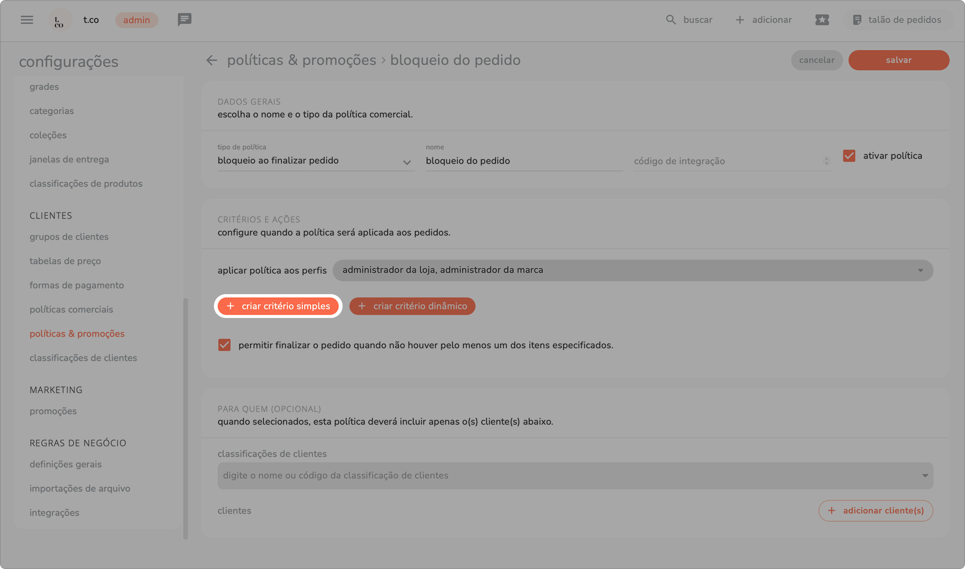The width and height of the screenshot is (965, 569).
Task: Click the nome input field
Action: [524, 161]
